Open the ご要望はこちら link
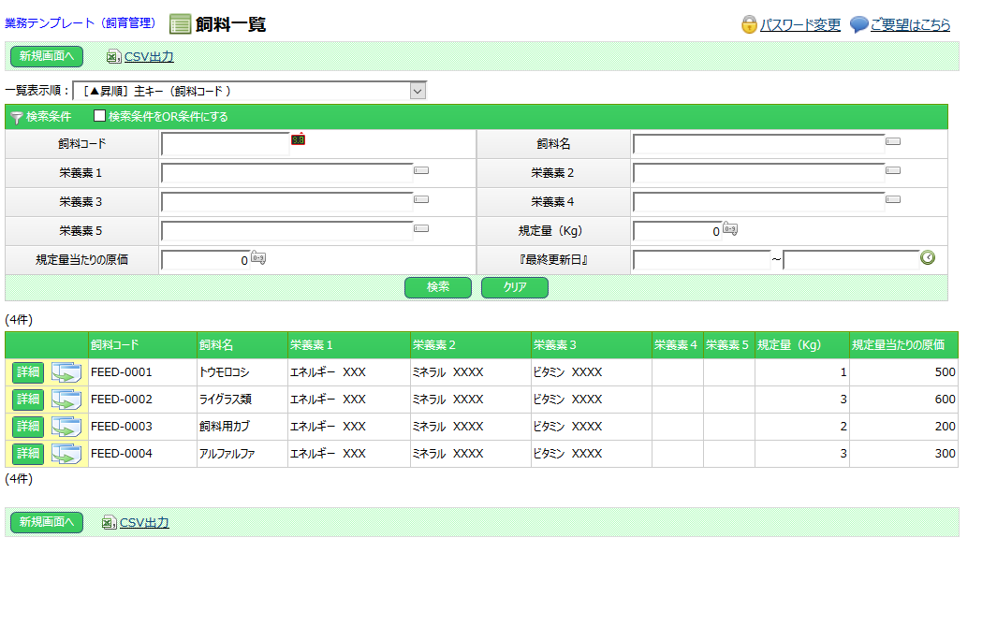 tap(909, 25)
